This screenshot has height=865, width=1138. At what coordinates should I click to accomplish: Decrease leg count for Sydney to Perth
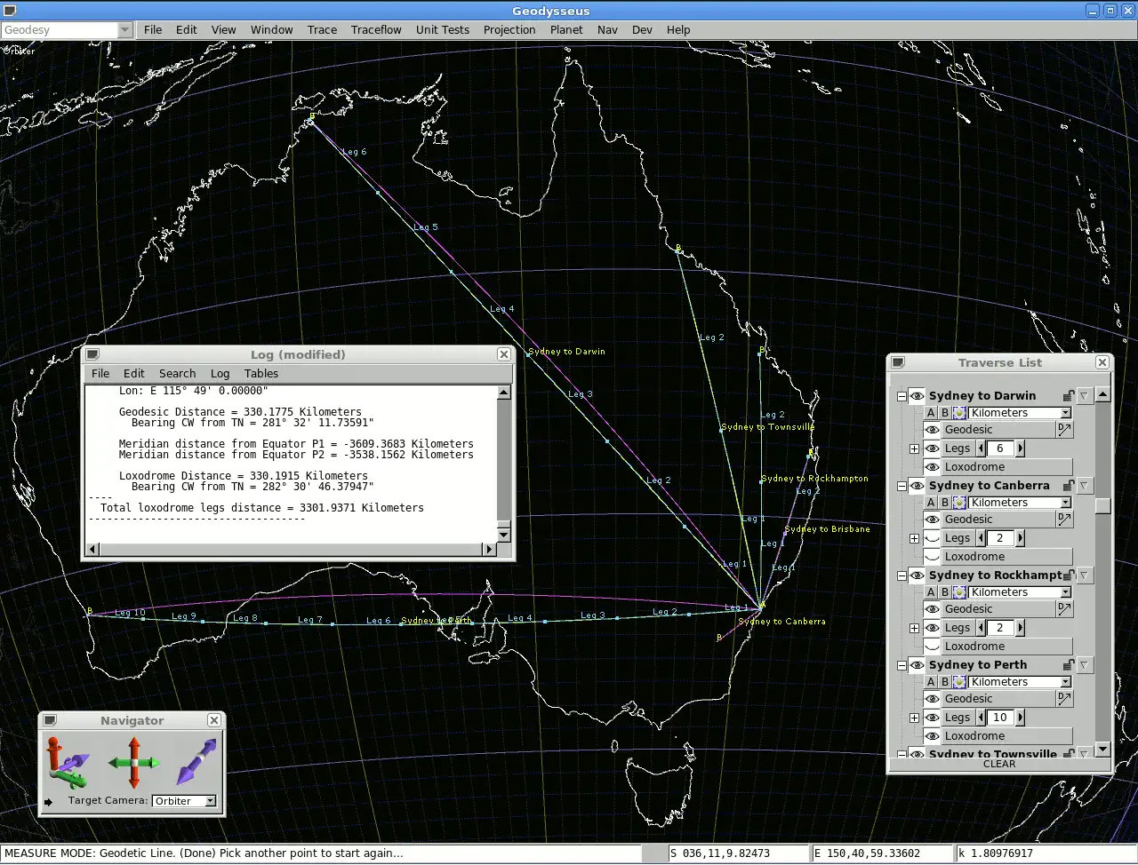point(982,718)
